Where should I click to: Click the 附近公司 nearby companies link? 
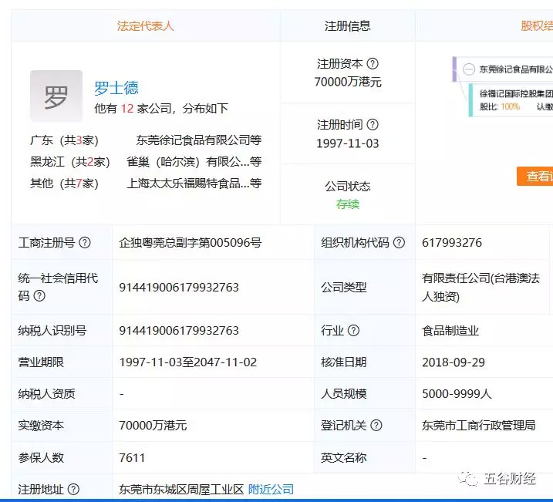(271, 490)
